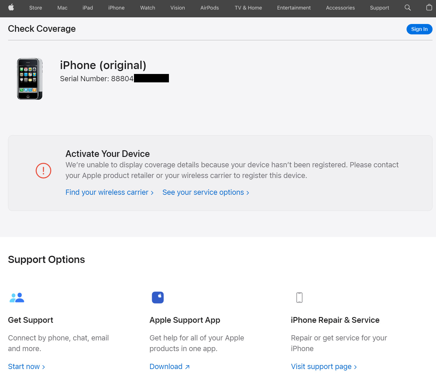Open the Store menu item
Screen dimensions: 436x380
click(36, 8)
